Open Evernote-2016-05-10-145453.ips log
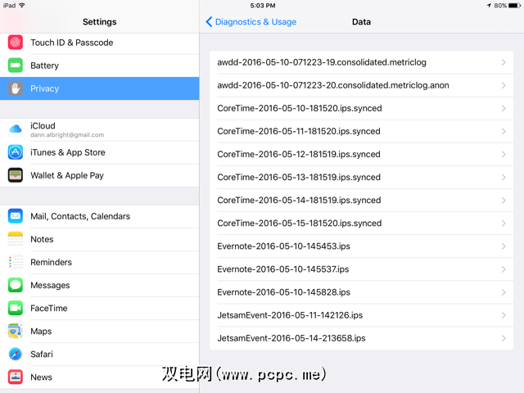This screenshot has height=393, width=524. (x=362, y=246)
